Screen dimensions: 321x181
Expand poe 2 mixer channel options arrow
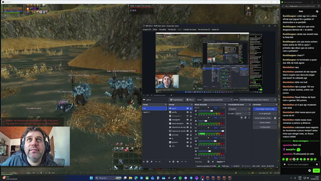point(208,138)
